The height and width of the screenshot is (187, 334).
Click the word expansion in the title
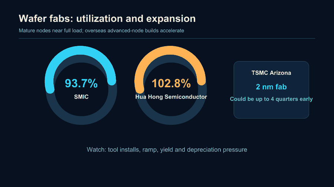tap(171, 19)
